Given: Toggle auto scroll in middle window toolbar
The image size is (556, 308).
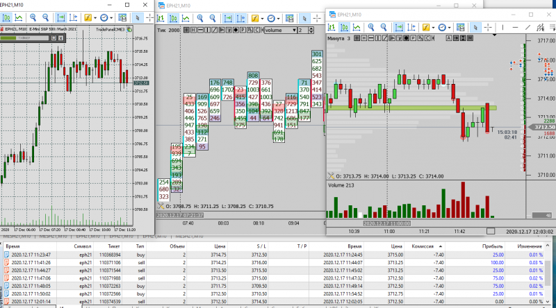Looking at the screenshot, I should click(x=228, y=19).
